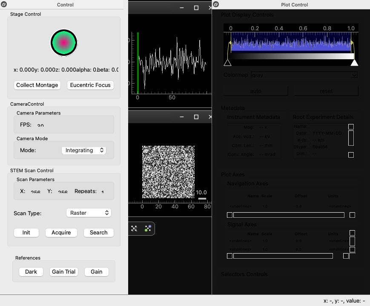Viewport: 370px width, 306px height.
Task: Click the Init button
Action: (x=26, y=233)
